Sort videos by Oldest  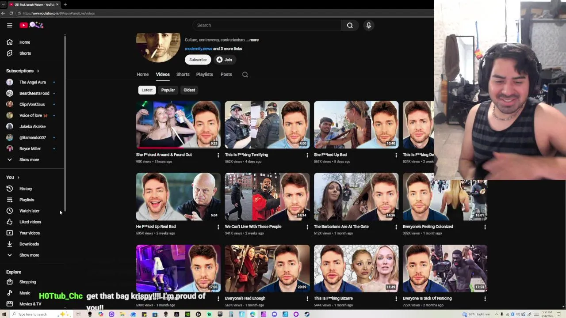(x=189, y=90)
